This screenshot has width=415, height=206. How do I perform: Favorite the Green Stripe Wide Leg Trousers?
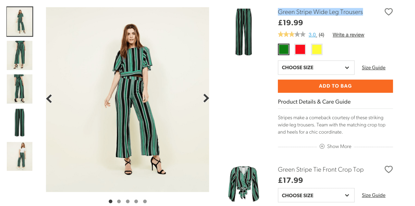pyautogui.click(x=388, y=12)
